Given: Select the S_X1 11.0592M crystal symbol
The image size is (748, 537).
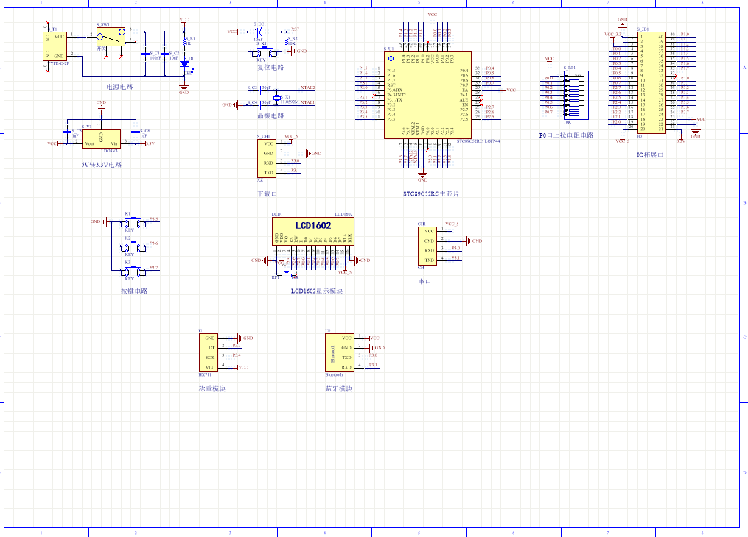Looking at the screenshot, I should 278,97.
